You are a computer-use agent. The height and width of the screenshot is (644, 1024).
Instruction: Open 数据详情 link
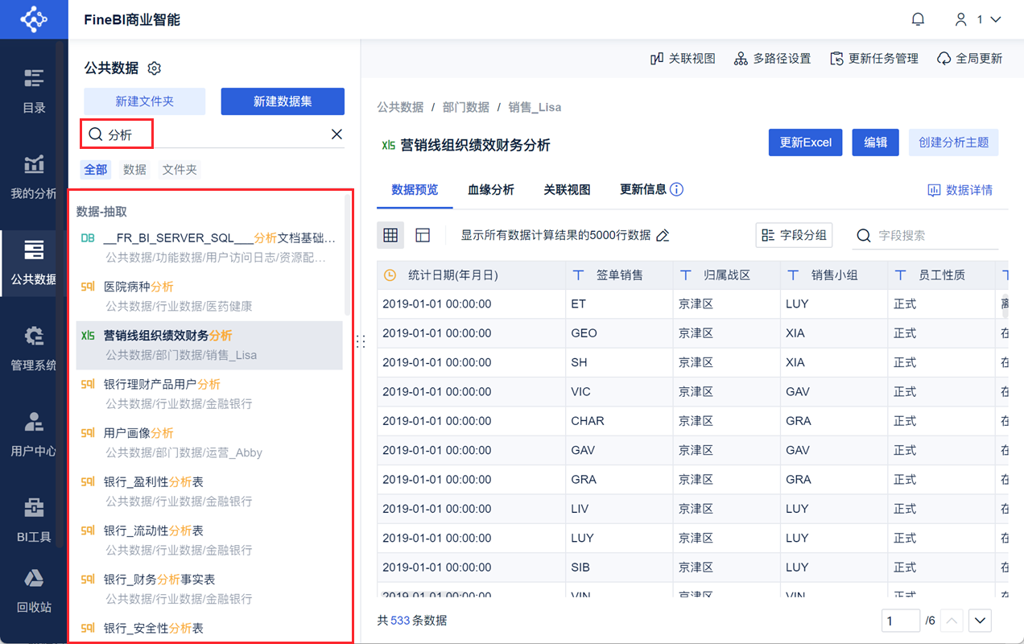point(960,190)
